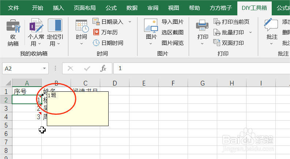This screenshot has width=290, height=159.
Task: Select column D header
Action: (x=115, y=83)
